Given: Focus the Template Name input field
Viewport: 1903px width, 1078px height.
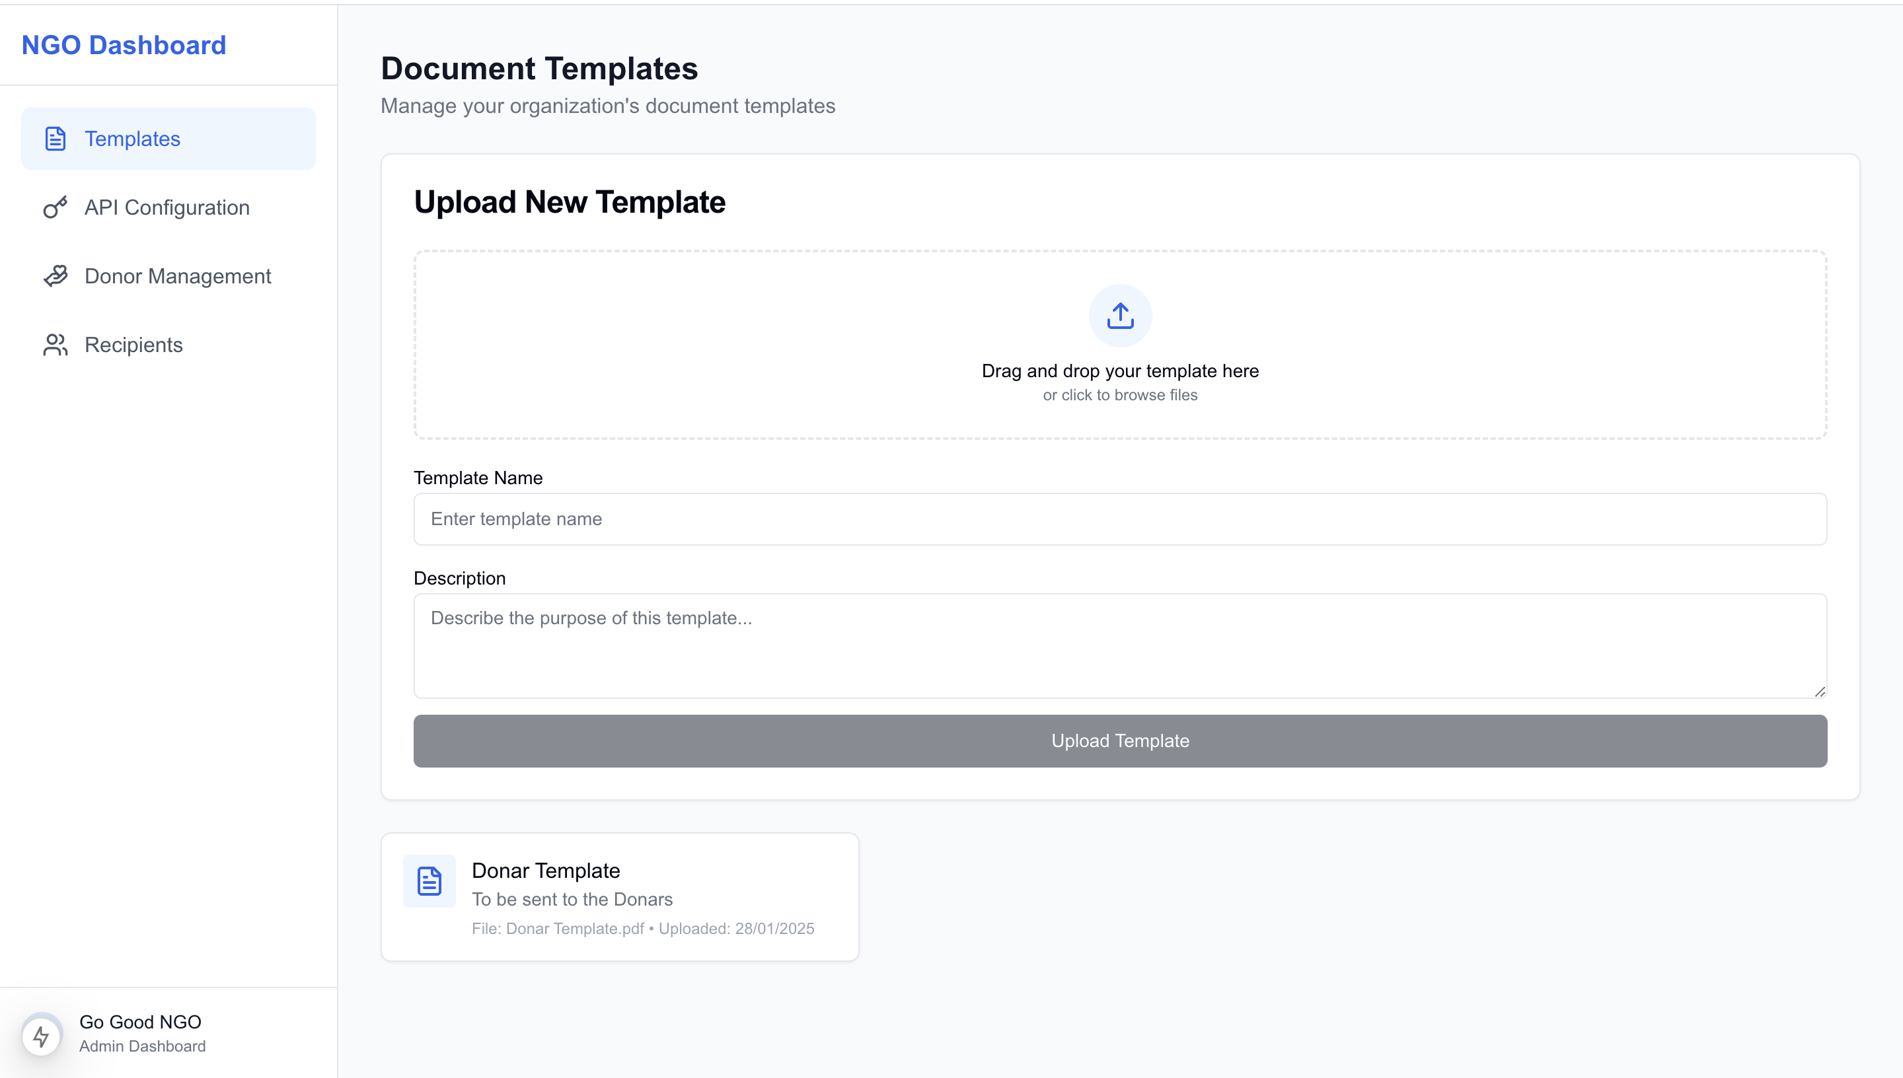Looking at the screenshot, I should [x=1119, y=519].
